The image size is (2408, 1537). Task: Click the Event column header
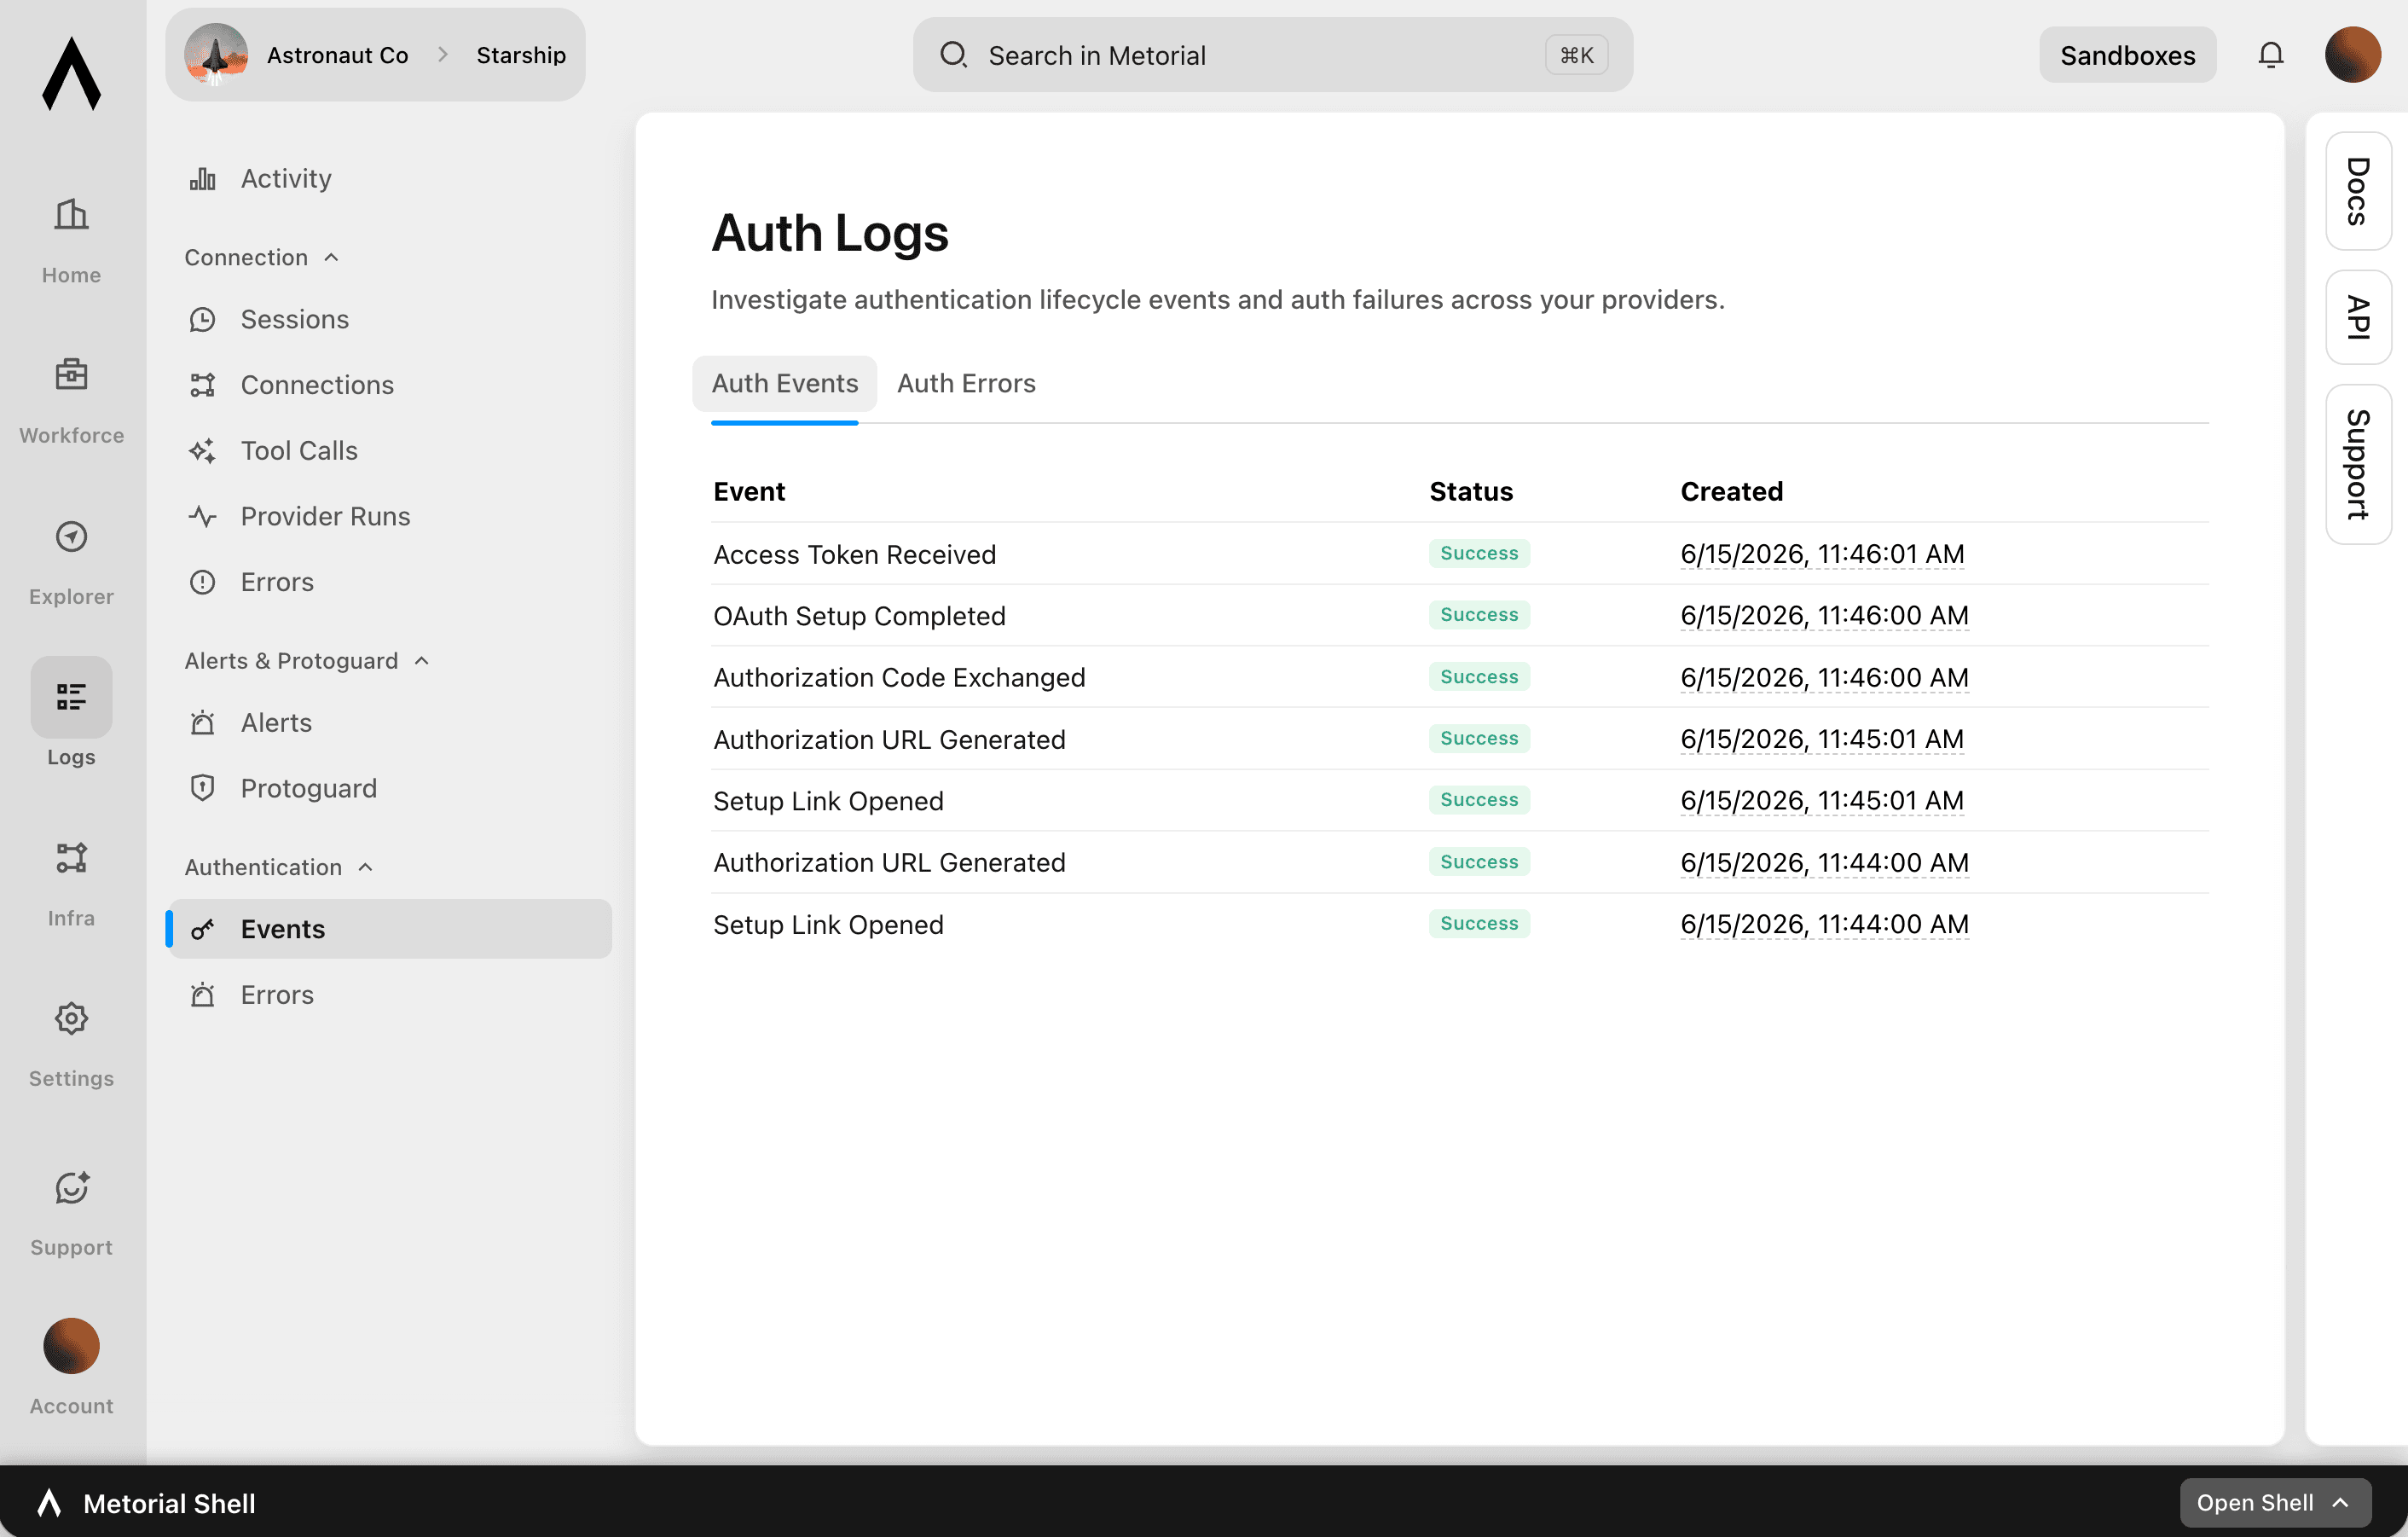749,492
